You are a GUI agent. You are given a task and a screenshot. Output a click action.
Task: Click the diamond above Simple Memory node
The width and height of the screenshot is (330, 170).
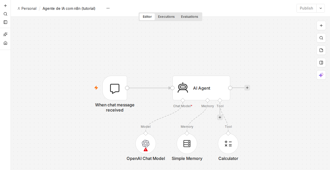[x=187, y=133]
